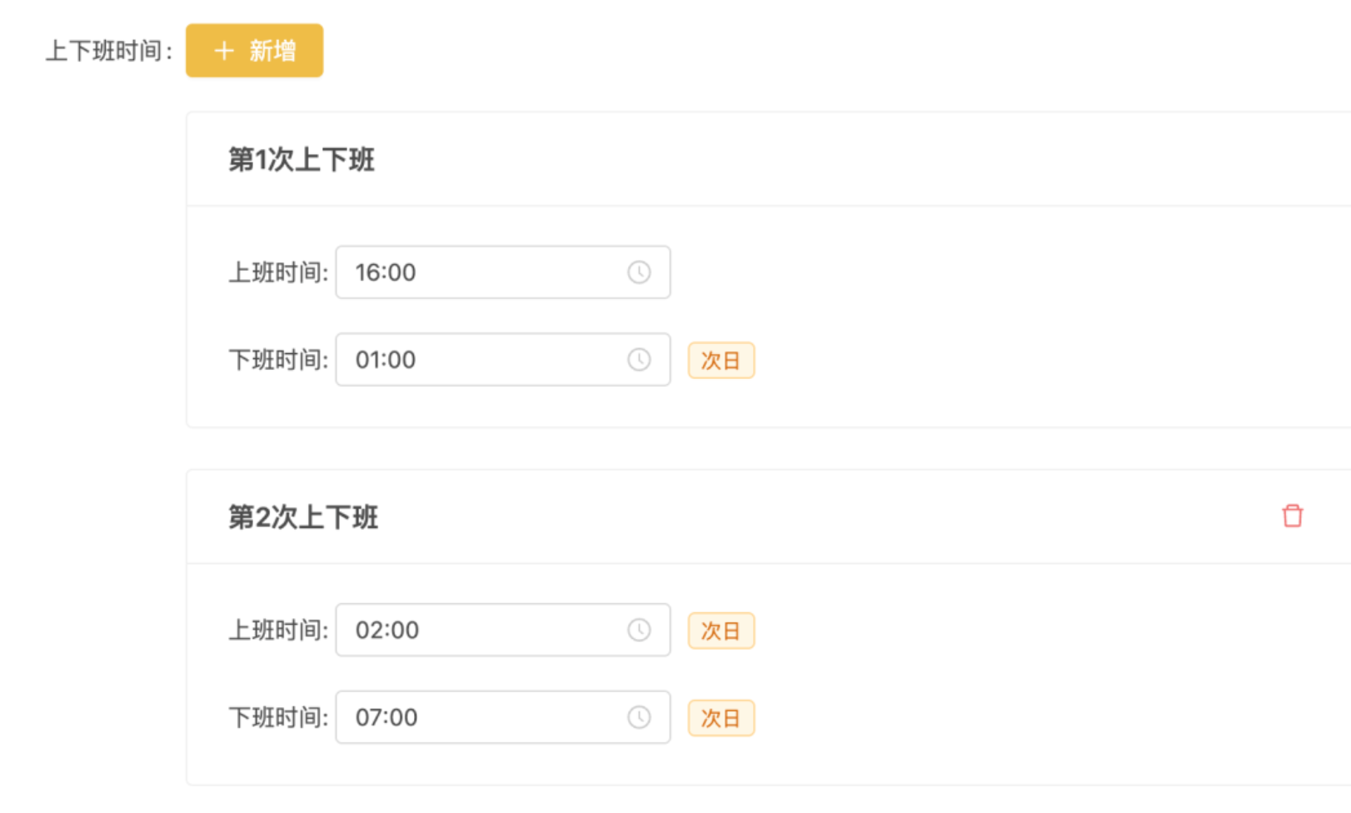Click the 07:00 下班时间 input field

click(x=503, y=717)
